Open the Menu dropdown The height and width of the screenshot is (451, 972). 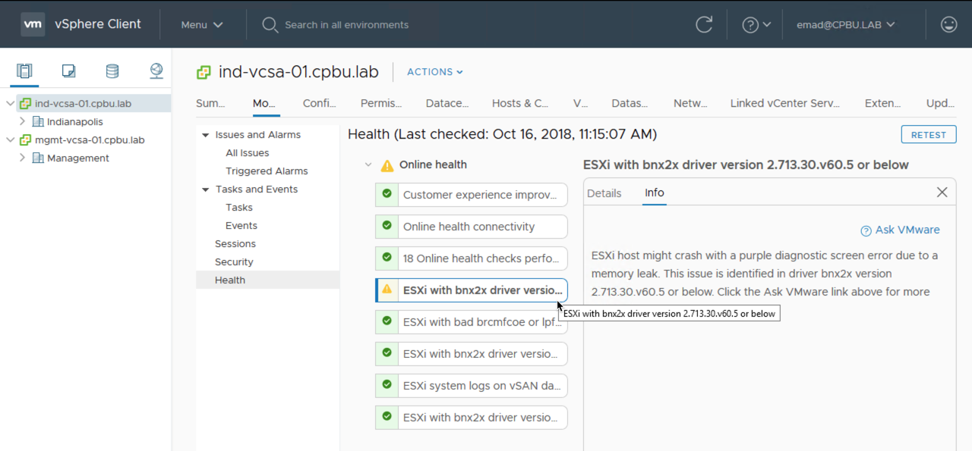tap(202, 24)
